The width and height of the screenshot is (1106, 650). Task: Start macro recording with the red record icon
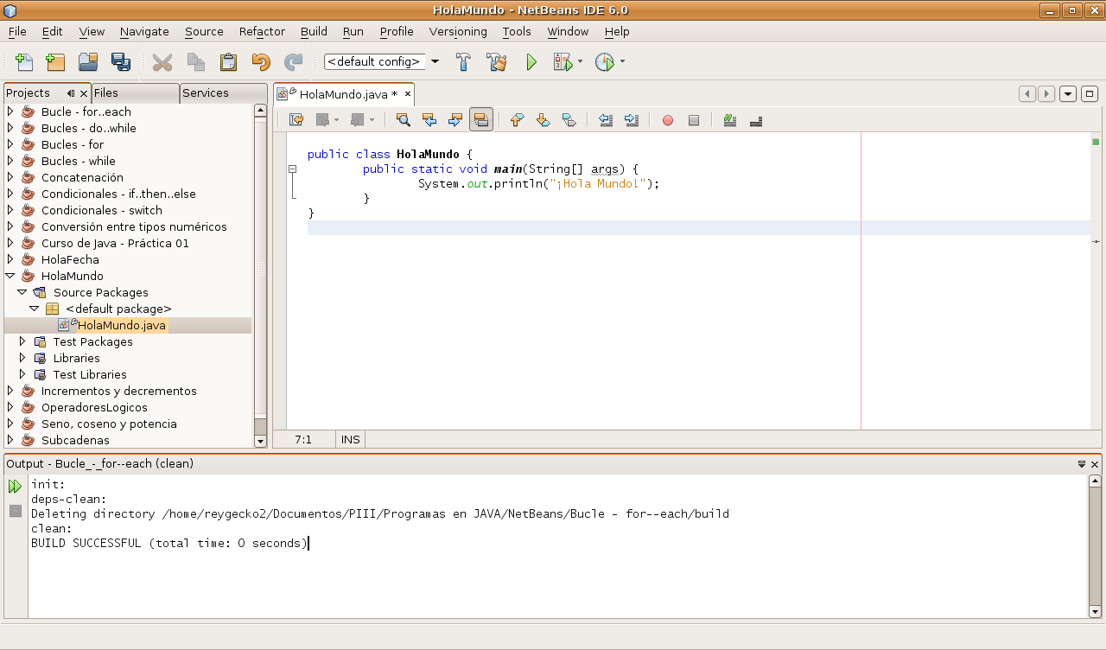click(x=667, y=120)
